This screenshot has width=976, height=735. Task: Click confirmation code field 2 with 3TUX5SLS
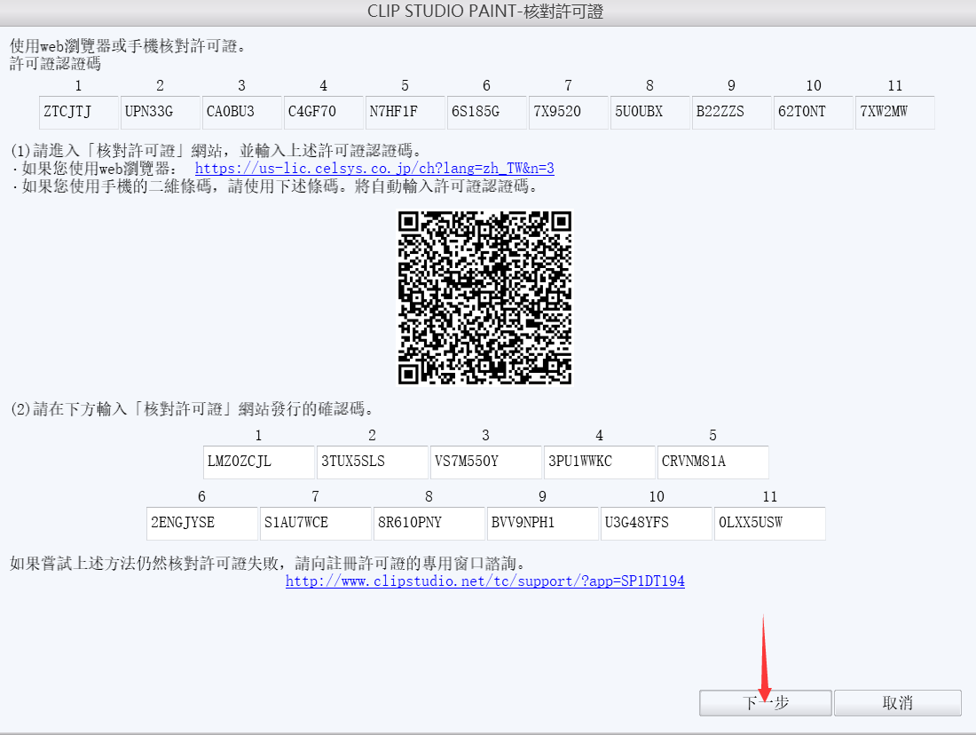[x=373, y=462]
